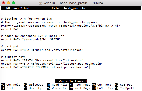Click the 'Wrote 16 lines' status message
The image size is (142, 91).
(71, 81)
